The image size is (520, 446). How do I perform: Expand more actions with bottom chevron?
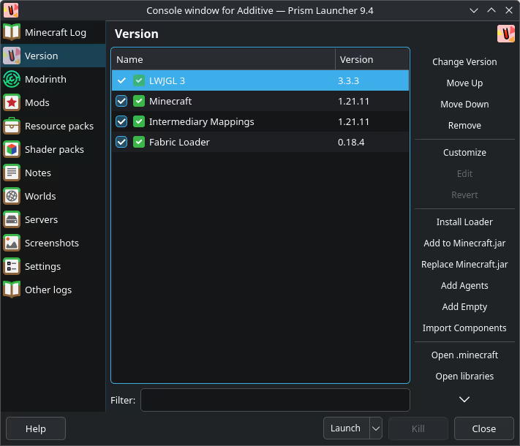[464, 399]
